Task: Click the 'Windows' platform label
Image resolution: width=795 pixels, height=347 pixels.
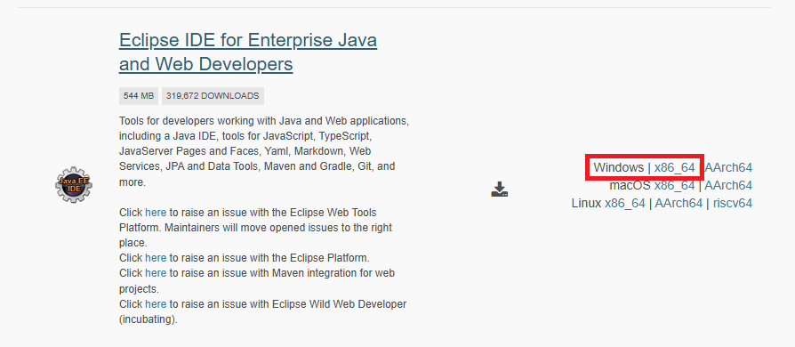Action: (x=619, y=167)
